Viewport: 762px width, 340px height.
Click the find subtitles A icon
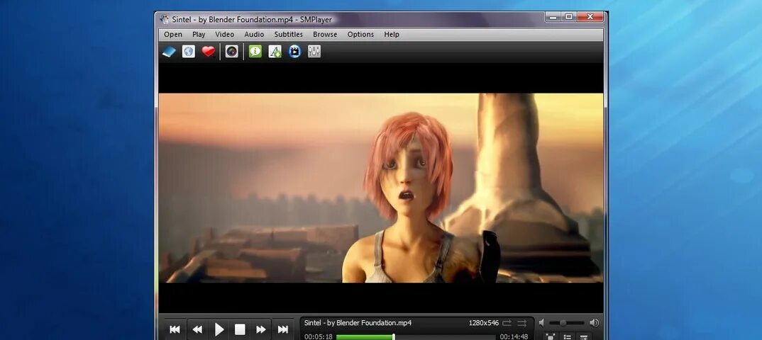tap(275, 52)
